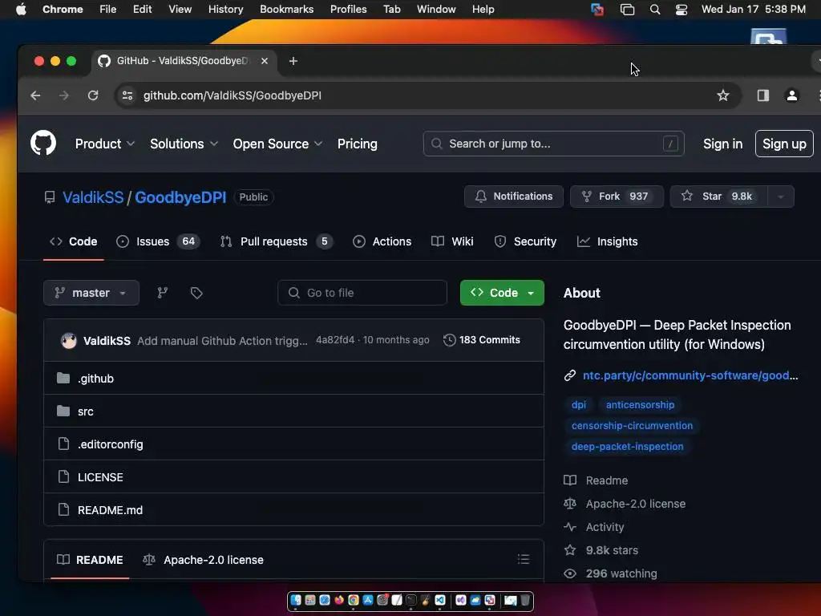Open Apple menu
Screen dimensions: 821x616
[21, 10]
